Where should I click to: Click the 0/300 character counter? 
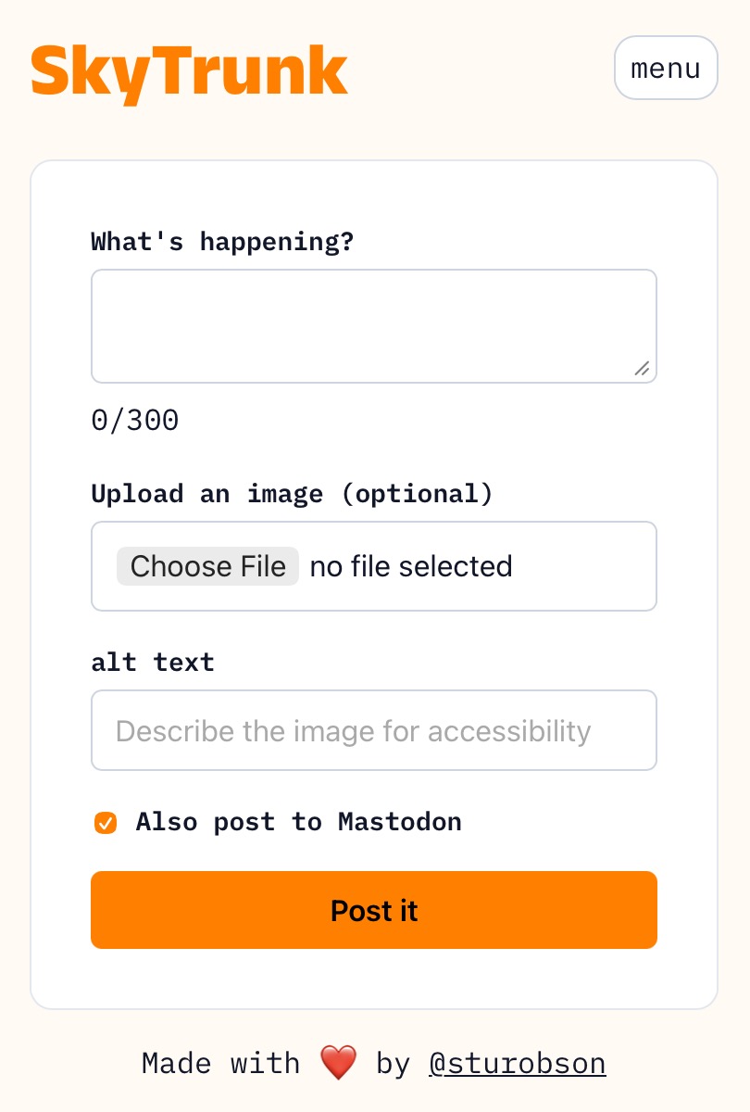pyautogui.click(x=135, y=421)
